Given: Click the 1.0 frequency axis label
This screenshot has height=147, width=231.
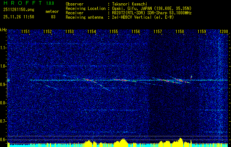Looking at the screenshot, I should (x=3, y=66).
